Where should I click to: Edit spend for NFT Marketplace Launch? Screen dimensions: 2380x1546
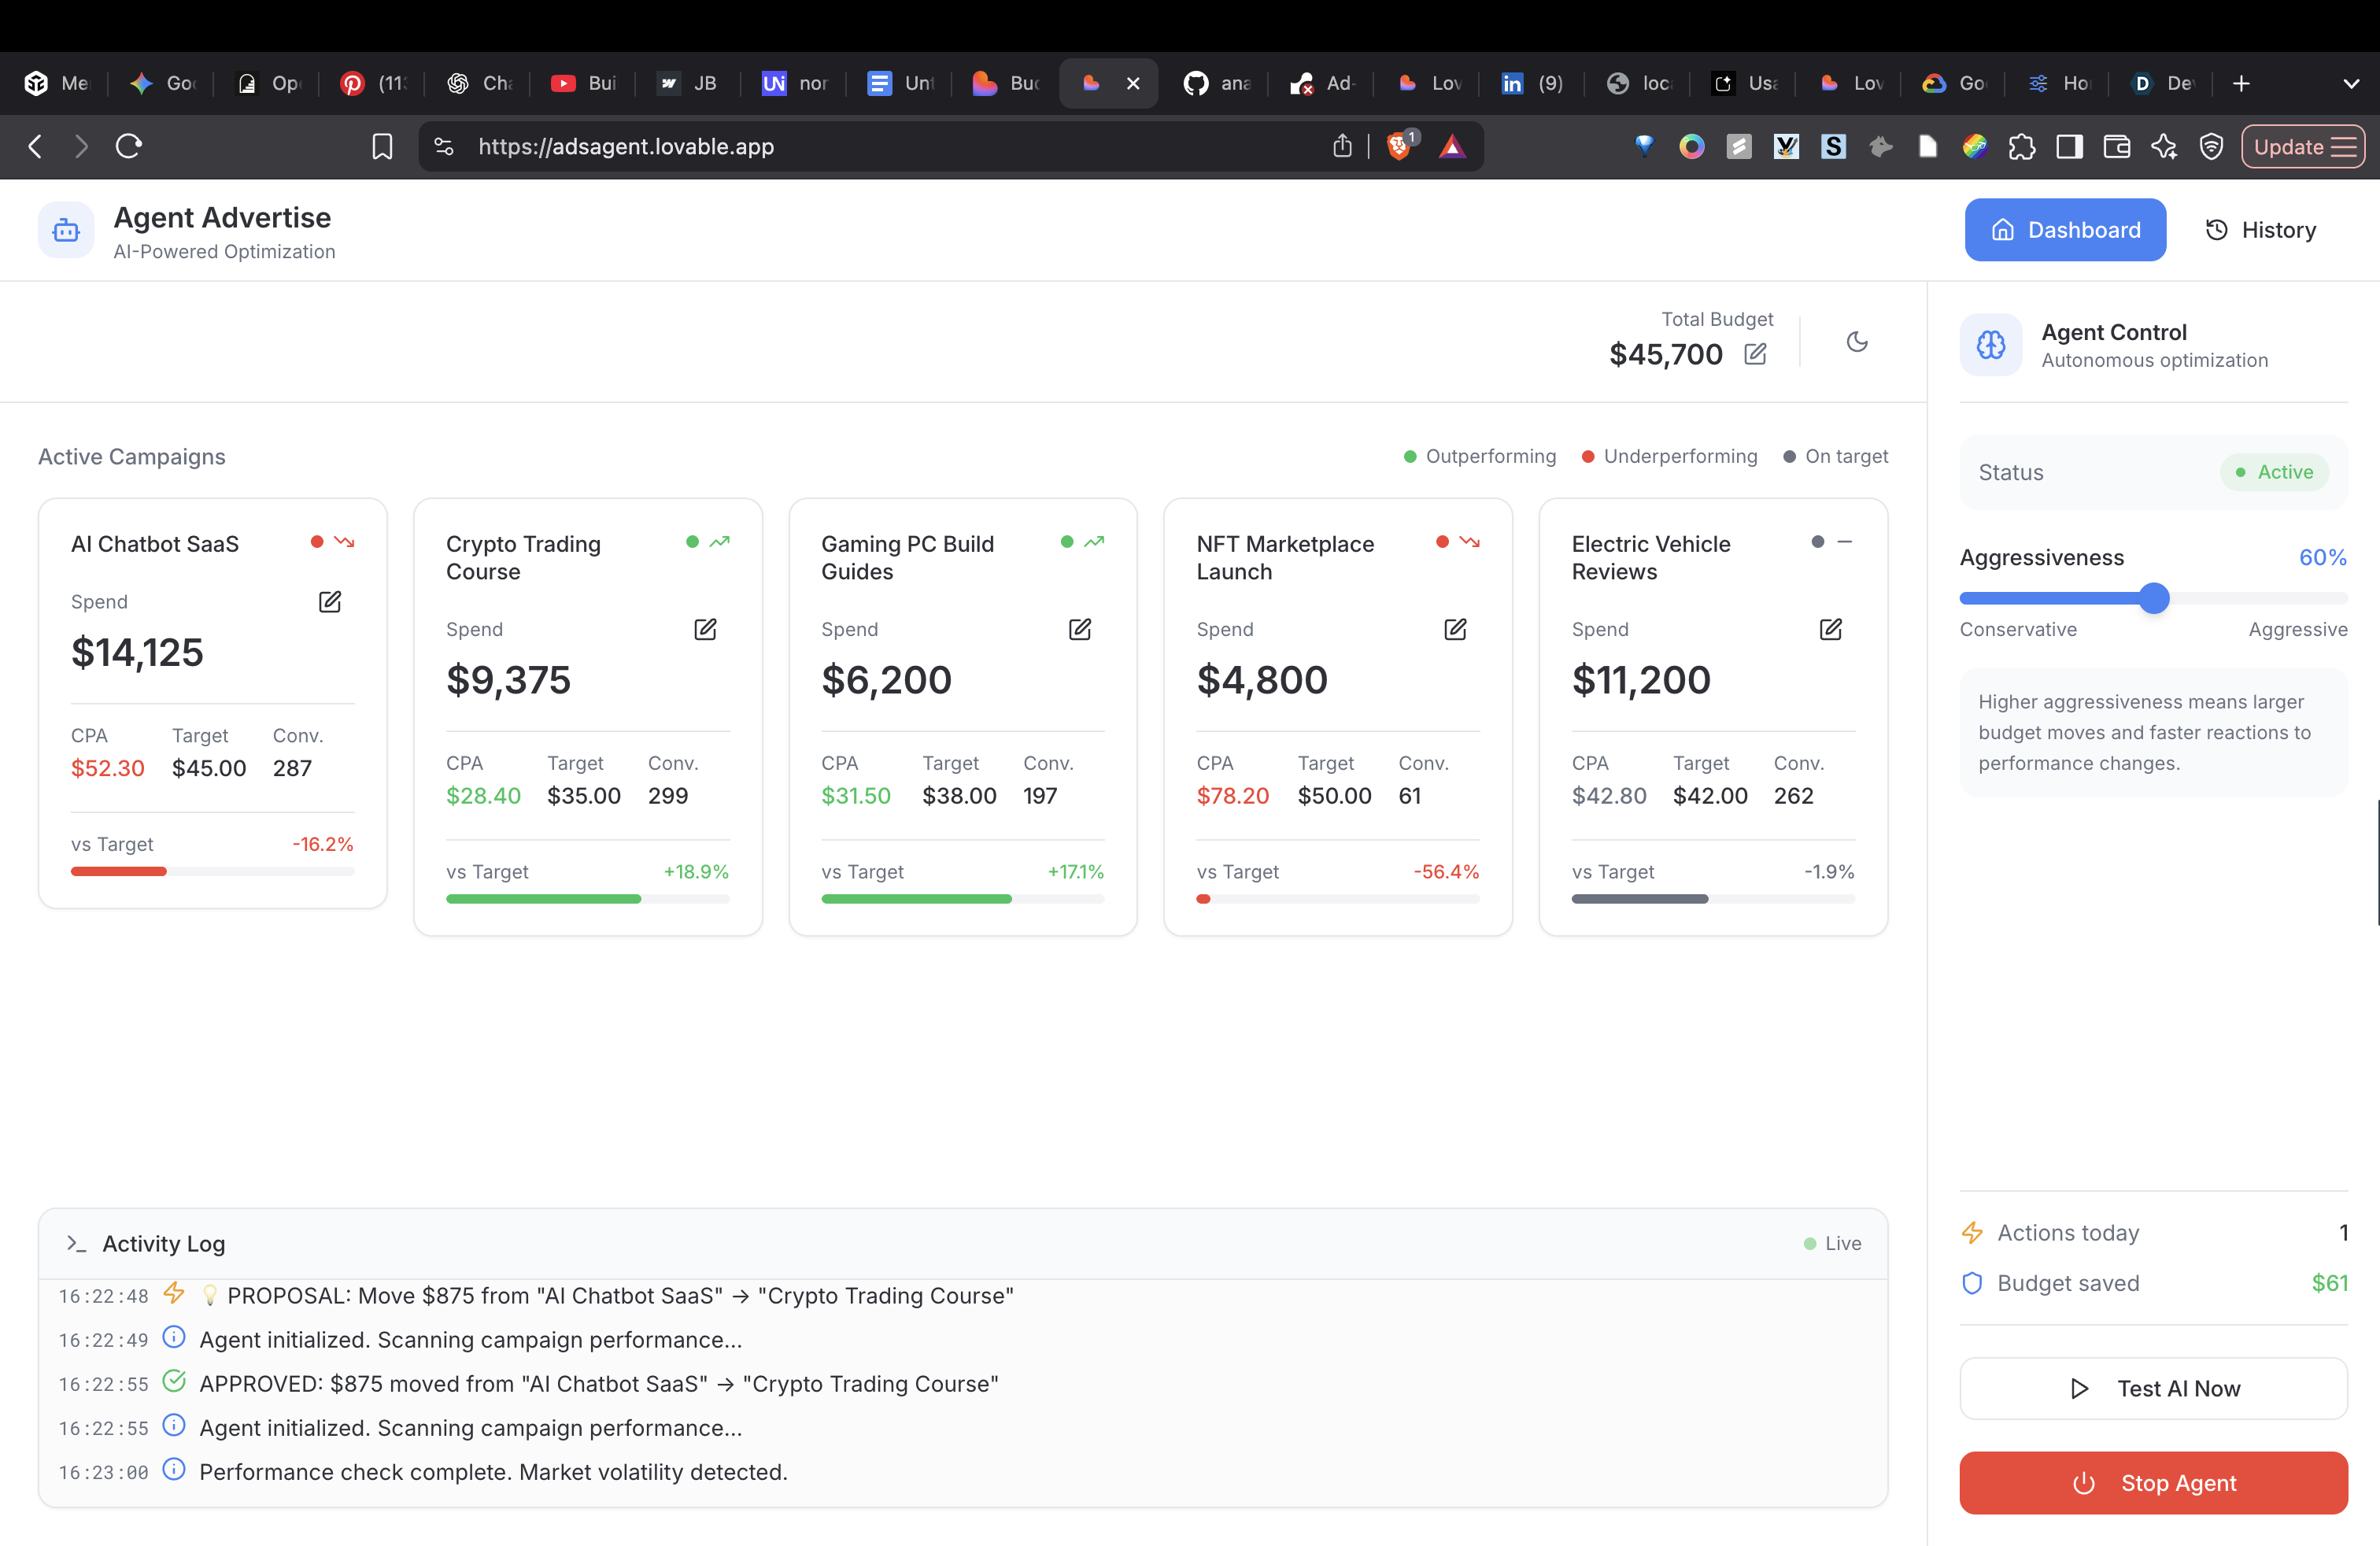pyautogui.click(x=1455, y=629)
